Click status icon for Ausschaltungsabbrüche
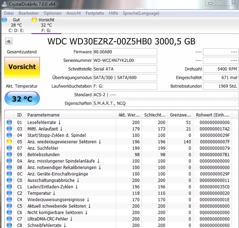The image size is (239, 228). (9, 180)
